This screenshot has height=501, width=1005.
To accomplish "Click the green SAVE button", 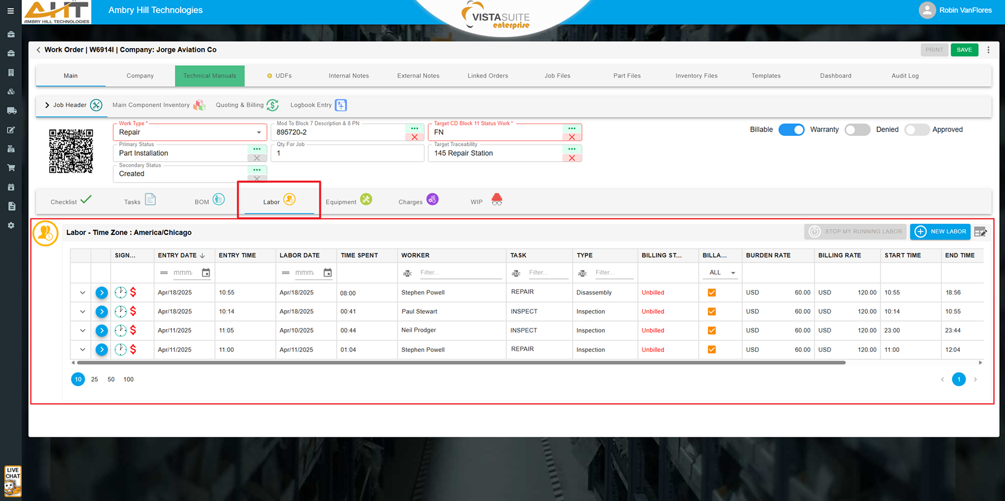I will 964,50.
